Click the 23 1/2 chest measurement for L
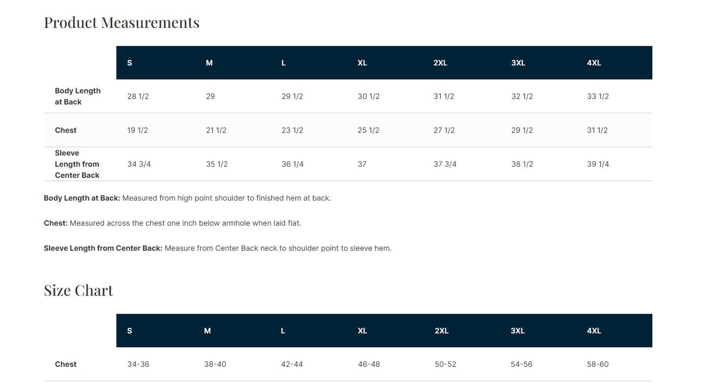 293,130
